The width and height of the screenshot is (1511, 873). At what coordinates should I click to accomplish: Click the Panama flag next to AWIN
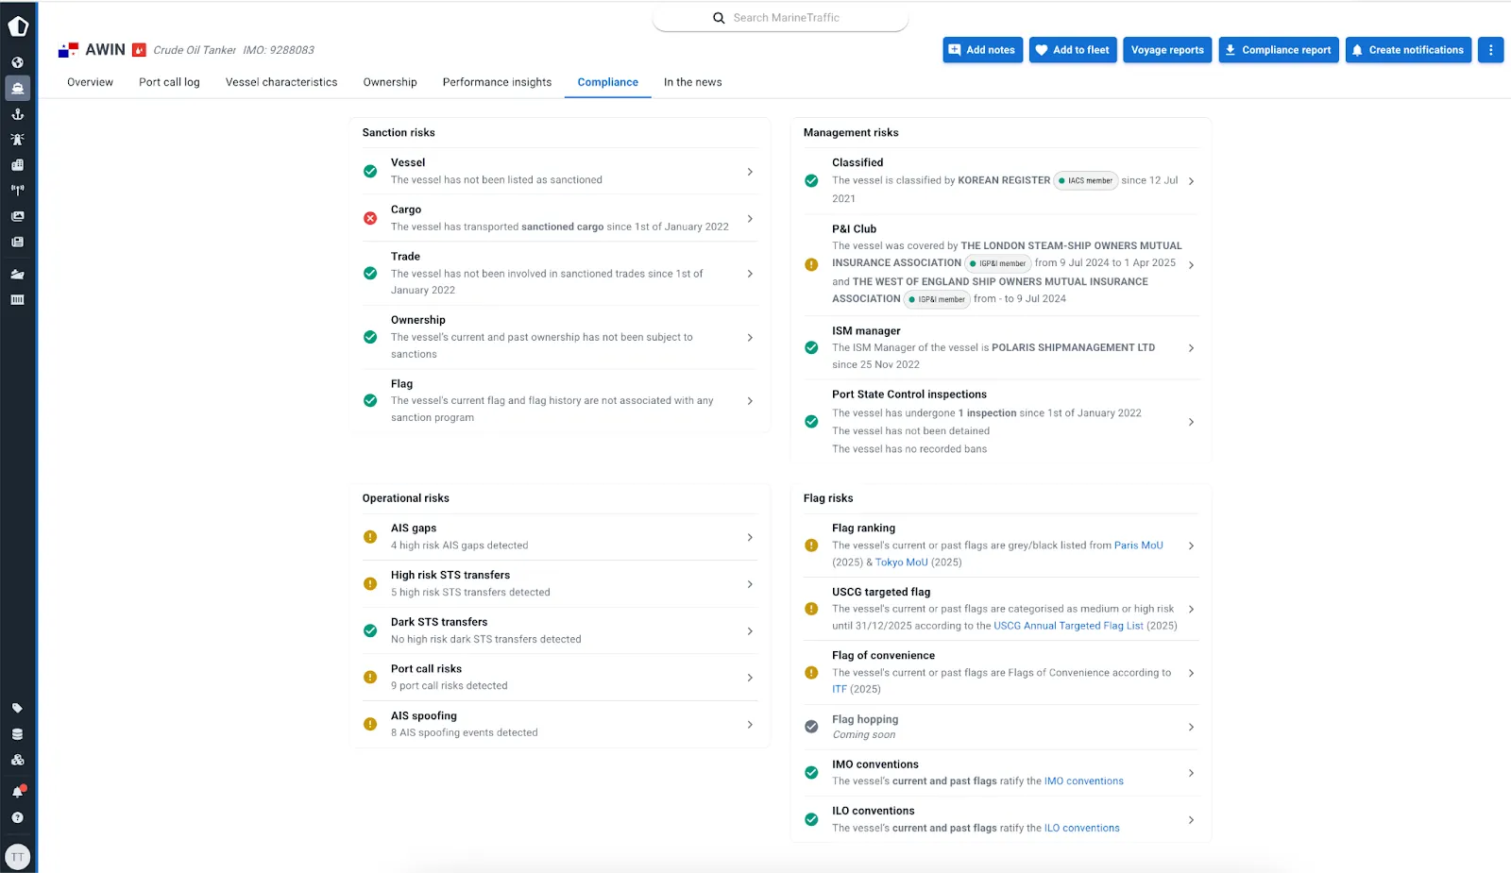click(x=68, y=50)
